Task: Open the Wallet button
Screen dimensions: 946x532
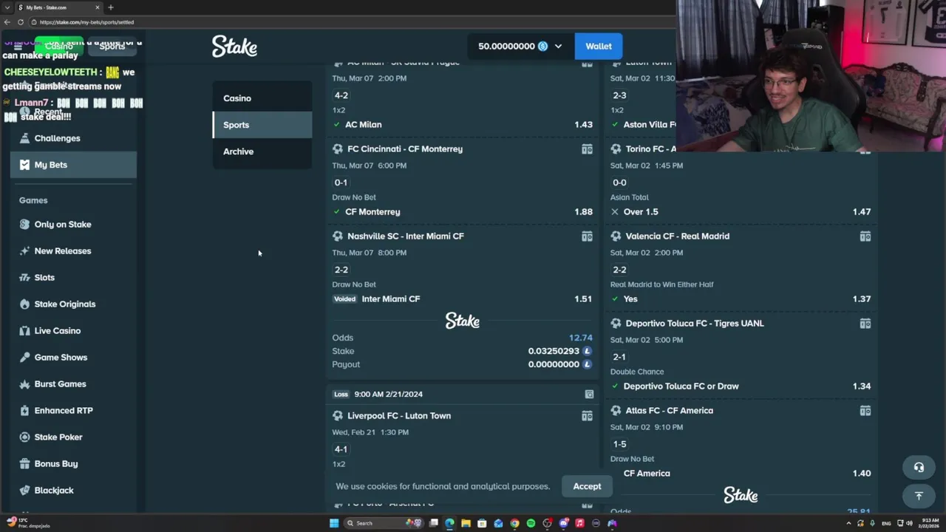Action: [x=599, y=46]
